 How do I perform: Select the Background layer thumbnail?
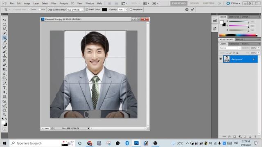[227, 59]
